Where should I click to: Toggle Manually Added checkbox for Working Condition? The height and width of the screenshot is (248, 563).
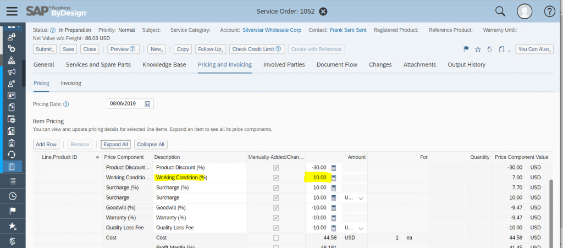[276, 178]
